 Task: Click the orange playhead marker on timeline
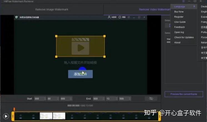[x=14, y=109]
